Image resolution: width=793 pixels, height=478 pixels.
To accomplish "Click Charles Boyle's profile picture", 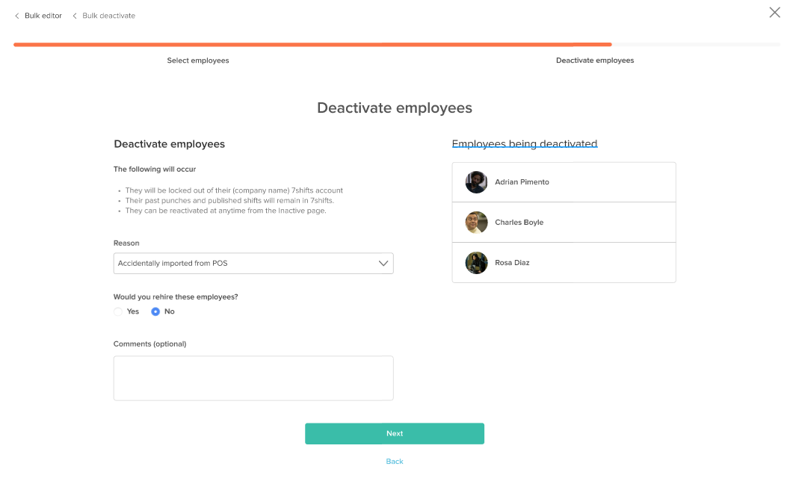I will (x=476, y=222).
